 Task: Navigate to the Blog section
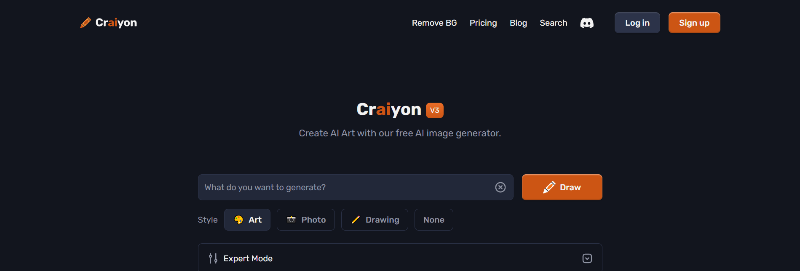[x=518, y=23]
